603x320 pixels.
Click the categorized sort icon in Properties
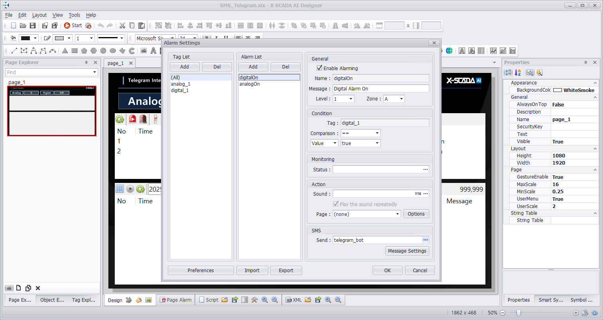pos(508,73)
